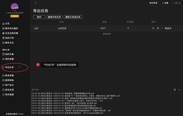Open 意见反馈 in sidebar
The width and height of the screenshot is (183, 116).
click(x=8, y=90)
